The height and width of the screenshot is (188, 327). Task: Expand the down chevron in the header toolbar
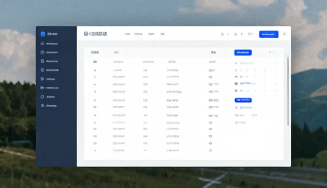click(x=242, y=34)
